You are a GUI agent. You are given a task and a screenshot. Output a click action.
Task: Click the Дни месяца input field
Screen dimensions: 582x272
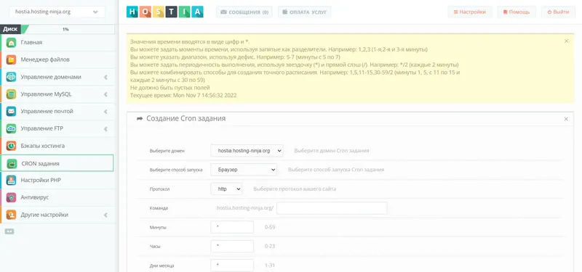tap(232, 265)
